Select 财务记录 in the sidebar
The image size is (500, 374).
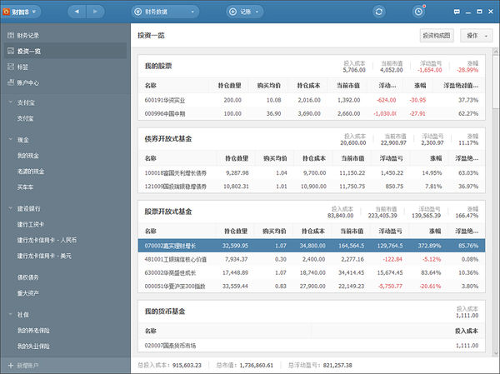(65, 35)
